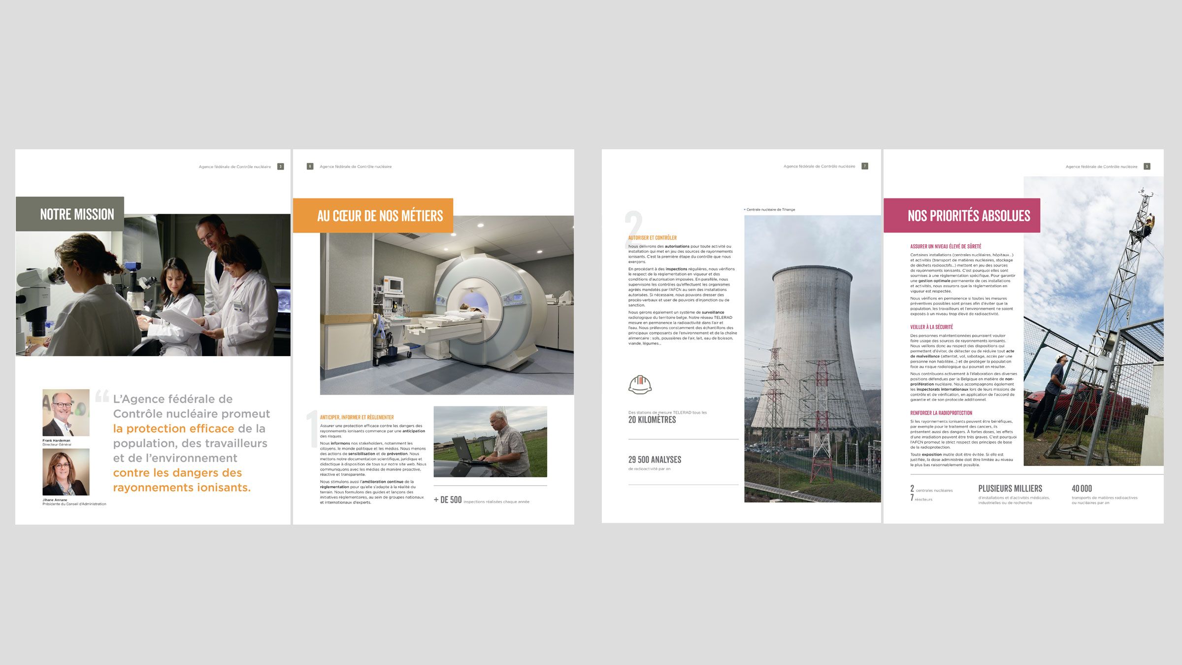Click the '29 500 ANALYSES' statistic

coord(655,460)
